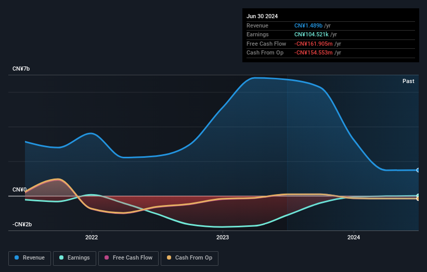427x272 pixels.
Task: Toggle the Earnings legend button
Action: click(74, 258)
